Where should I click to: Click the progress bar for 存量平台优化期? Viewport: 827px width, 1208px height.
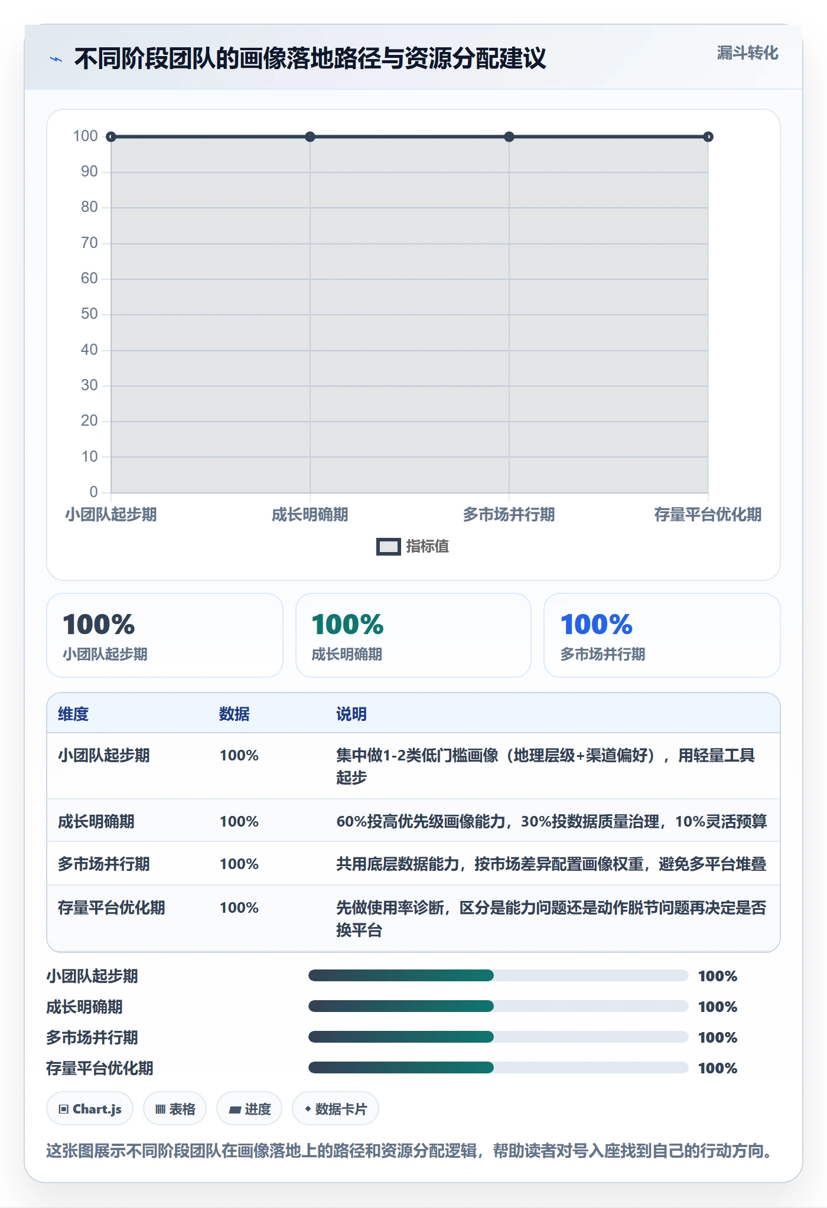click(x=499, y=1067)
